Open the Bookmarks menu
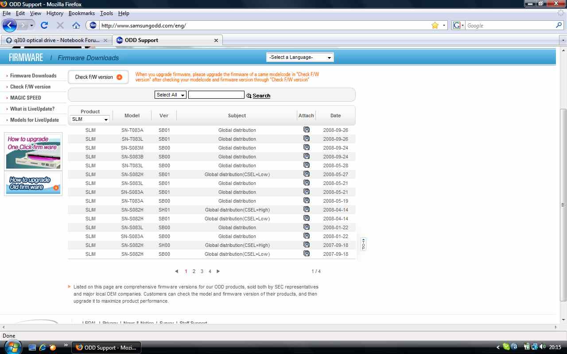Screen dimensions: 567x354 pyautogui.click(x=82, y=13)
